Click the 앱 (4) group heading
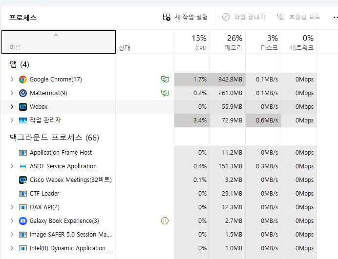This screenshot has width=338, height=259. pyautogui.click(x=20, y=64)
